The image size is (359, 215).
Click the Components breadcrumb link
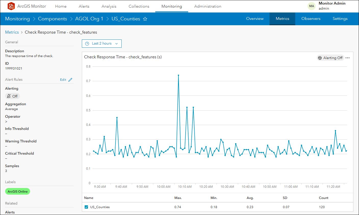[52, 19]
